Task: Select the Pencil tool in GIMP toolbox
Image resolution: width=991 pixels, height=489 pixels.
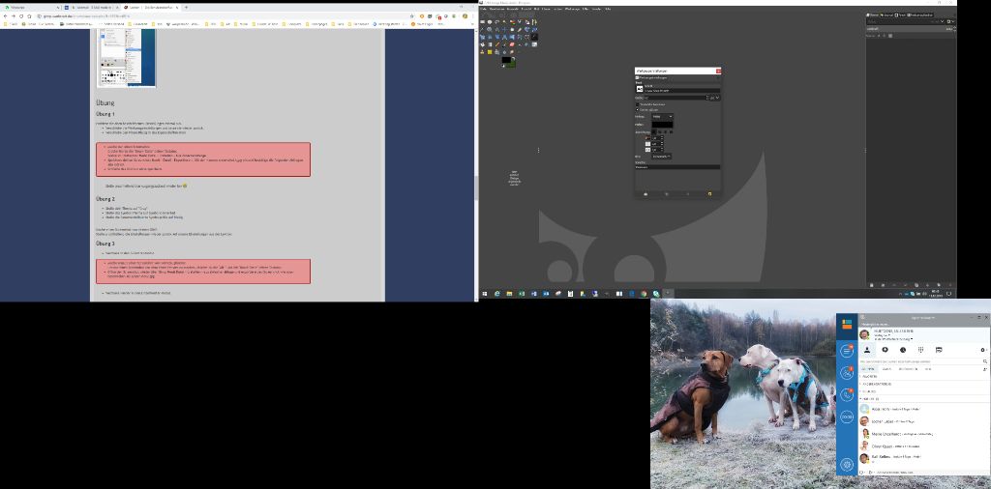Action: click(x=496, y=44)
